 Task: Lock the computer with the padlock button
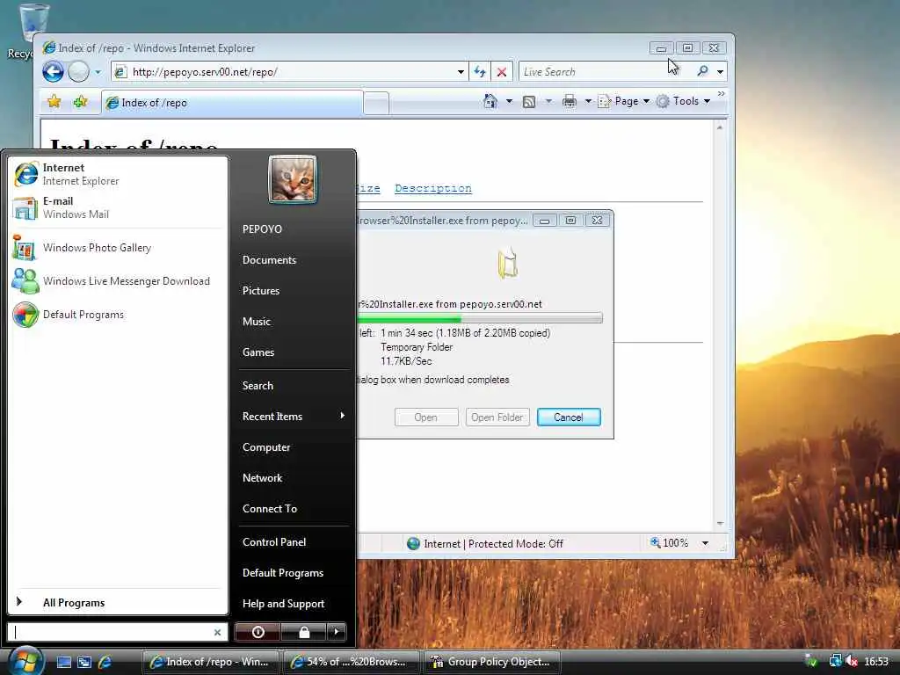(x=303, y=632)
